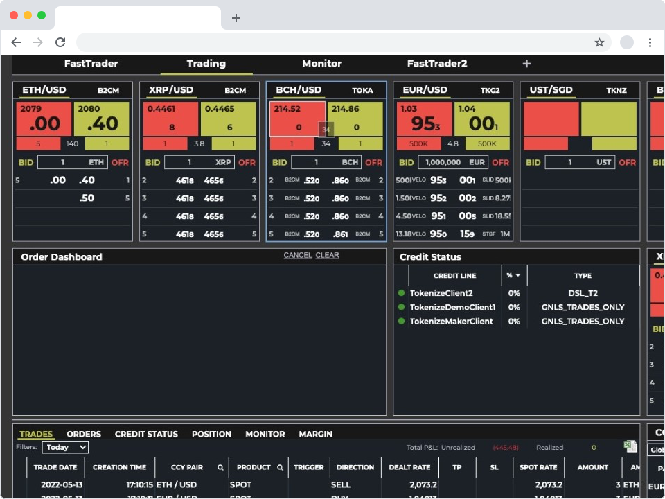Click the CREDIT LINE column header
This screenshot has height=499, width=665.
[454, 276]
